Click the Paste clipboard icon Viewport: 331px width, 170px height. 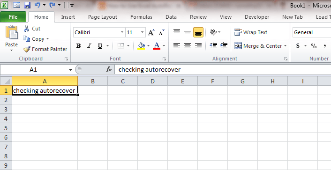pos(11,32)
